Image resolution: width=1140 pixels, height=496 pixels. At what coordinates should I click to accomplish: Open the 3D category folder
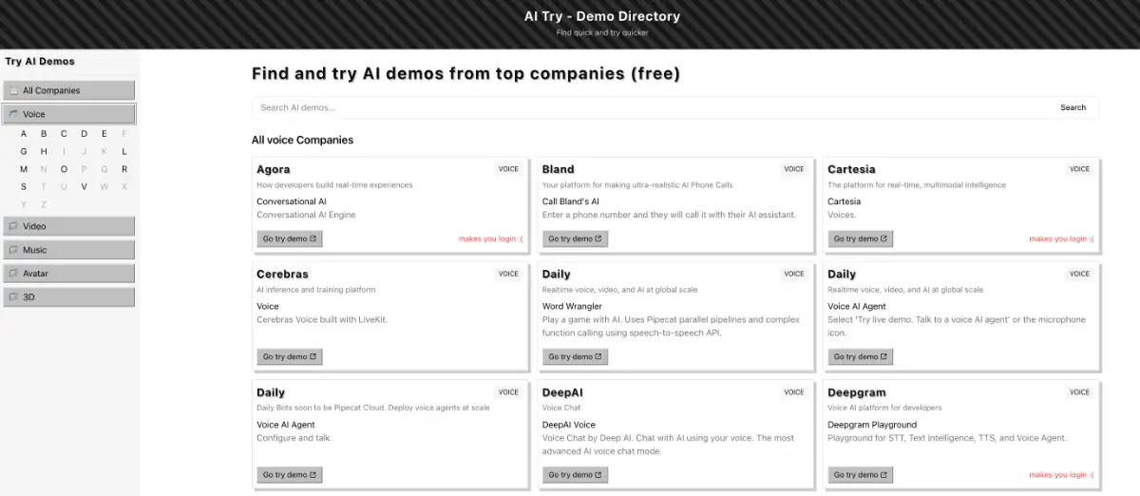click(x=68, y=296)
